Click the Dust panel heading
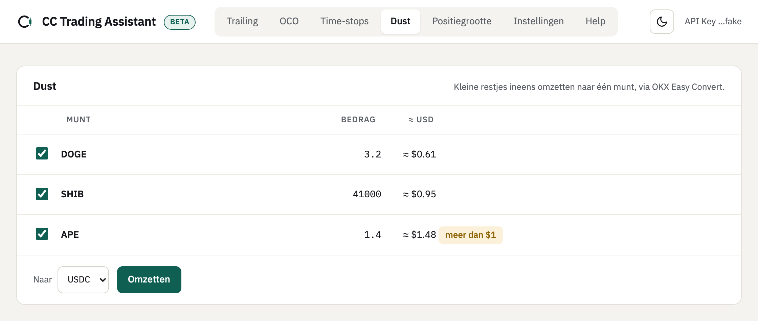The image size is (758, 321). [45, 86]
